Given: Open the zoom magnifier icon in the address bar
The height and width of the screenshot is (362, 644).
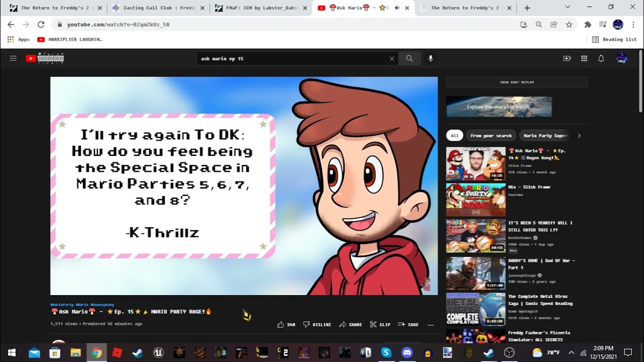Looking at the screenshot, I should click(x=539, y=24).
